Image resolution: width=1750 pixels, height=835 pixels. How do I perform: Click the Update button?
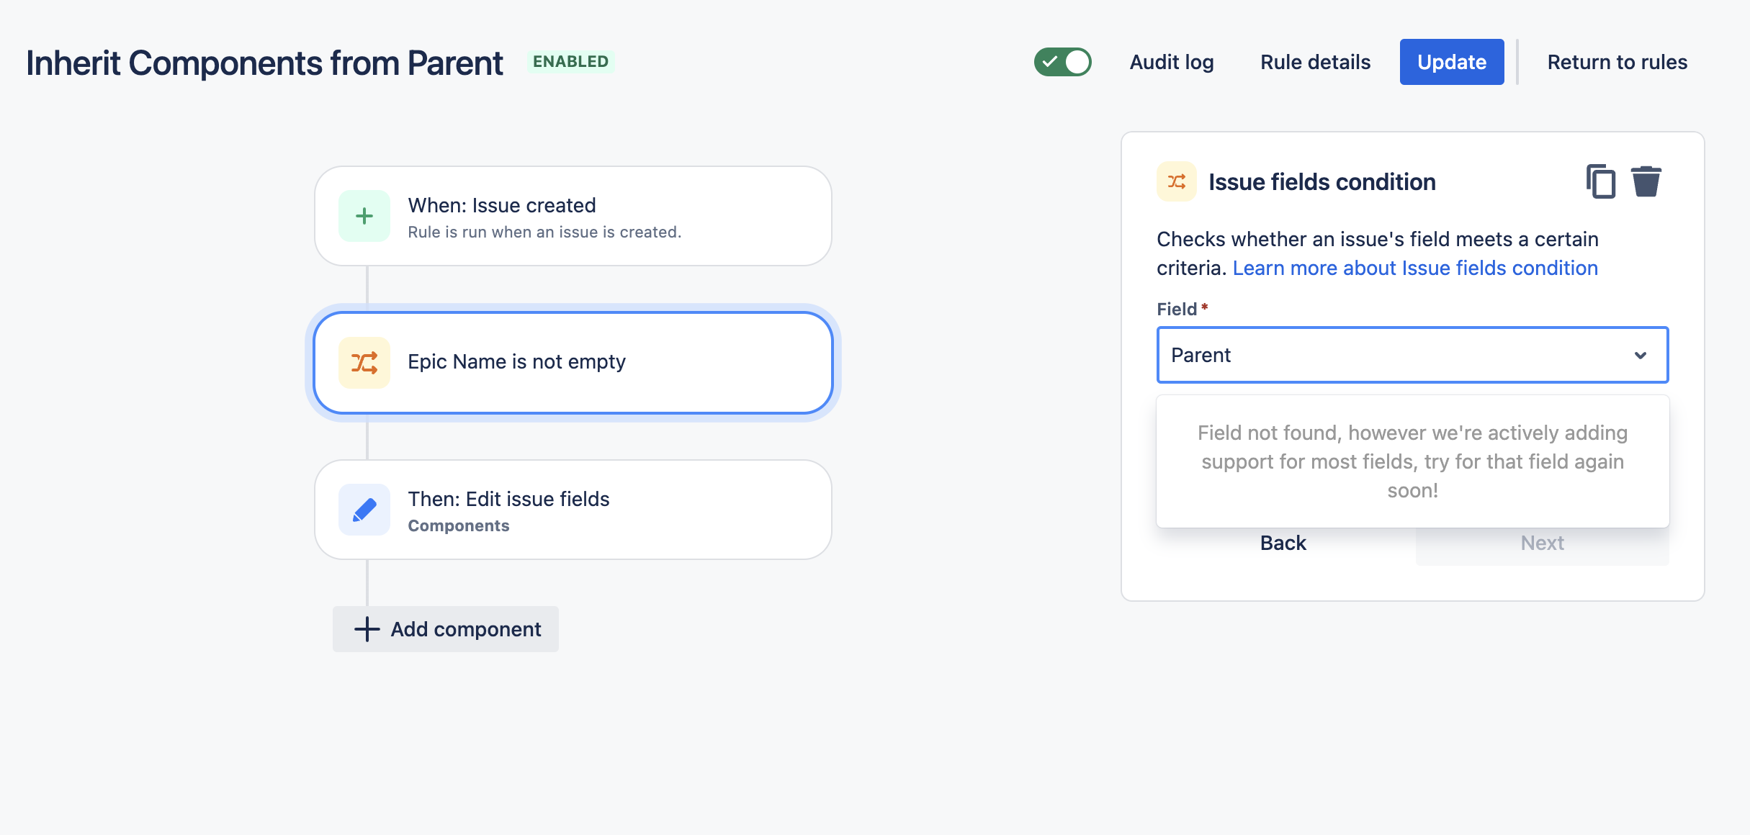1451,62
